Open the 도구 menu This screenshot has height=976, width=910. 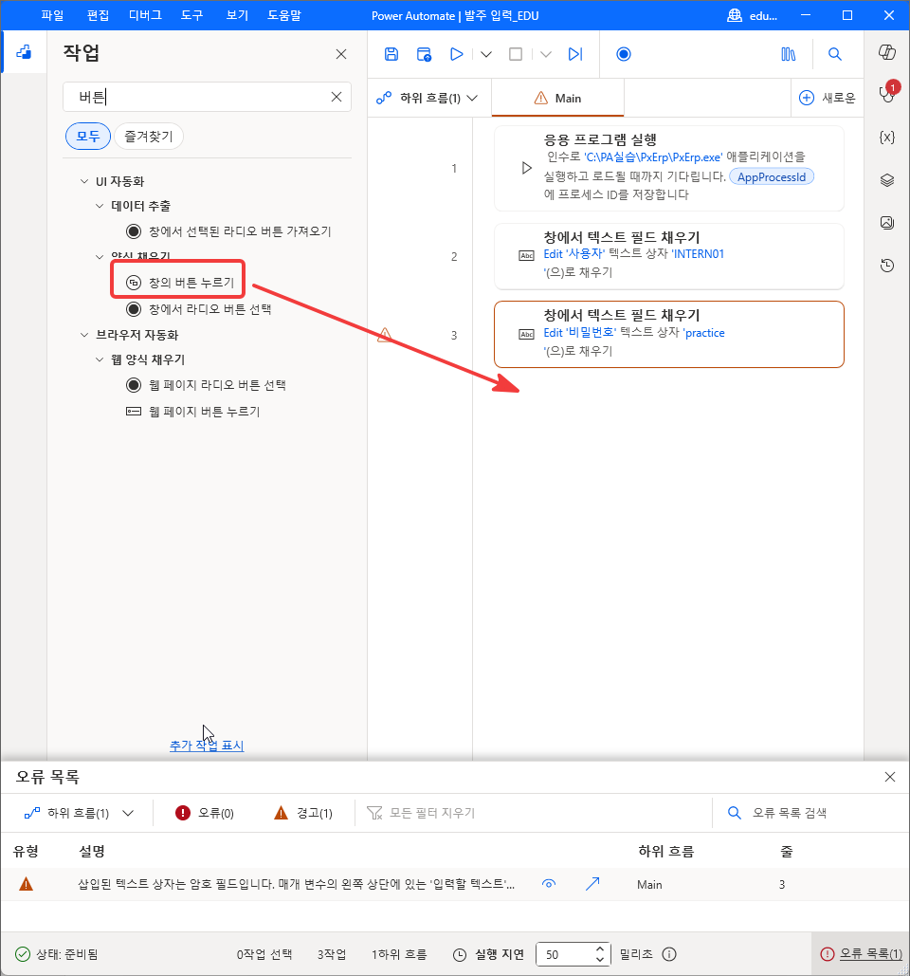coord(191,15)
